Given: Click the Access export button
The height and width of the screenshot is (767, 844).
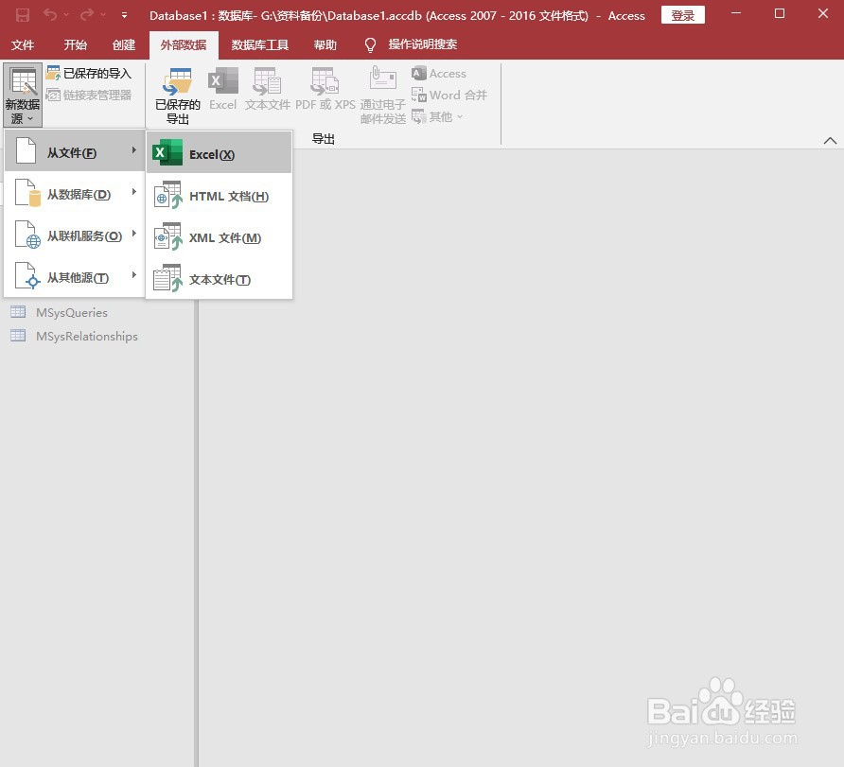Looking at the screenshot, I should [x=439, y=73].
